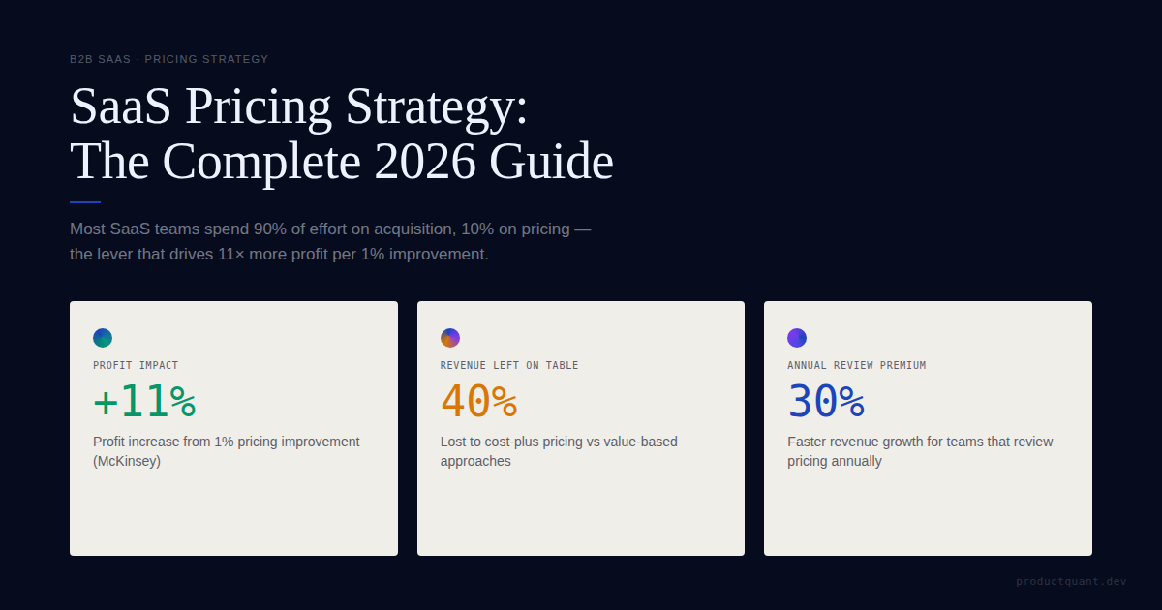
Task: Click the REVENUE LEFT ON TABLE label
Action: [x=509, y=366]
